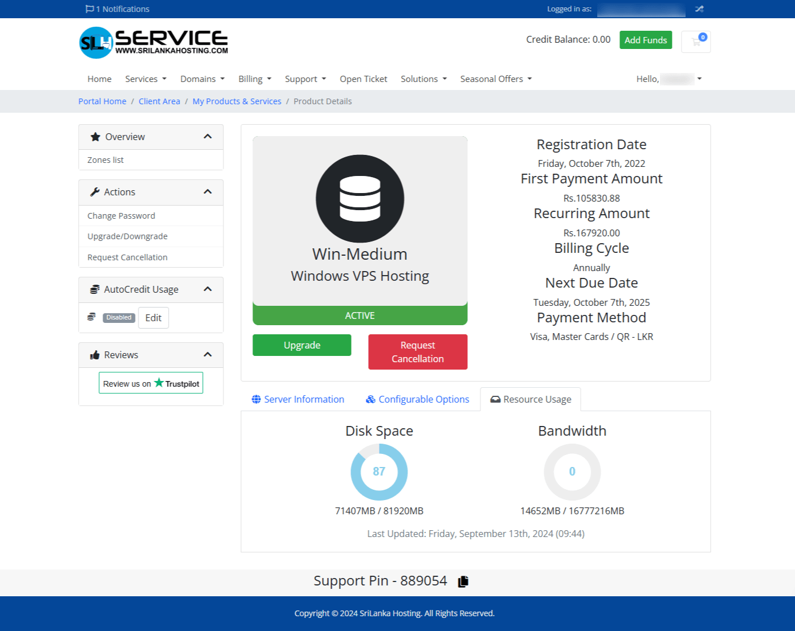This screenshot has height=631, width=795.
Task: Switch to Configurable Options tab
Action: pyautogui.click(x=418, y=399)
